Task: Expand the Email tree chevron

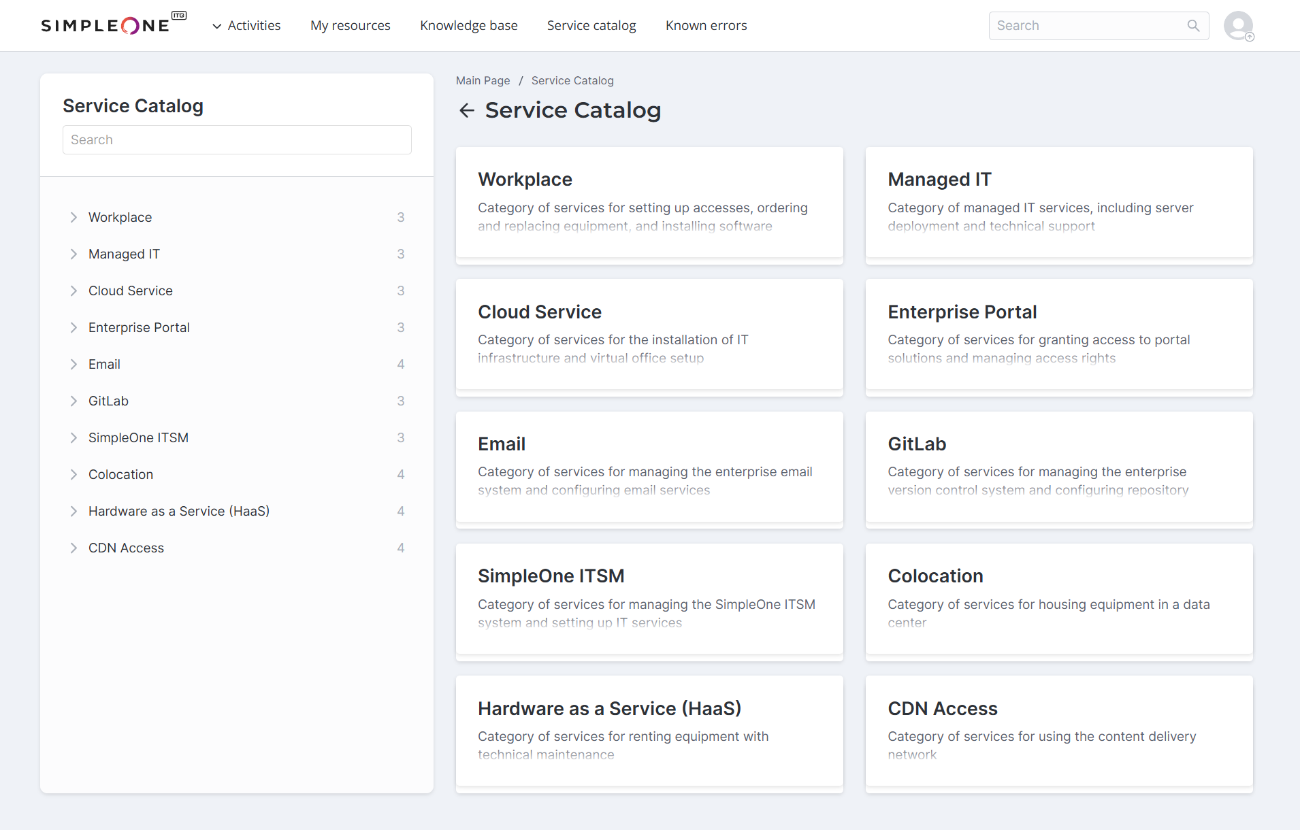Action: 74,364
